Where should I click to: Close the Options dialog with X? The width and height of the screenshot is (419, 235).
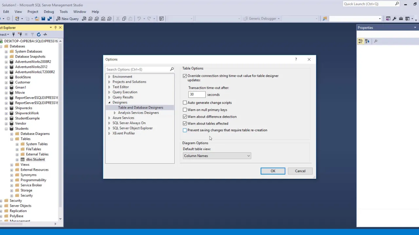pyautogui.click(x=309, y=59)
